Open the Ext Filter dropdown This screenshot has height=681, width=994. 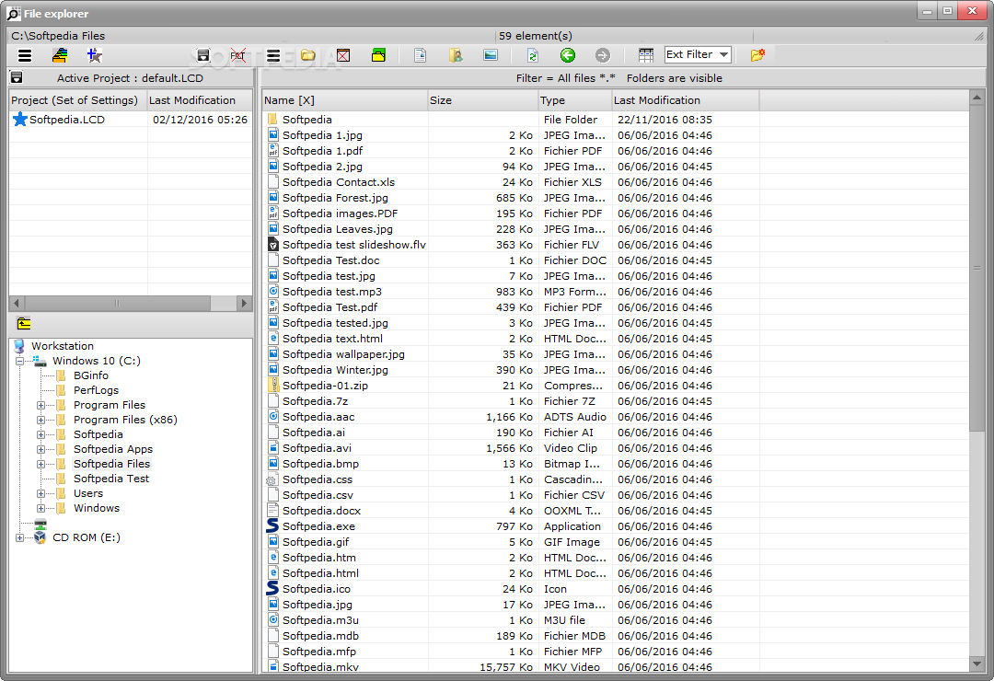[698, 55]
